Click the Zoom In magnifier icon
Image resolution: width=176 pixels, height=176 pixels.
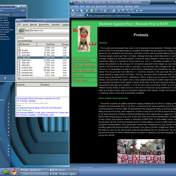coord(127,11)
